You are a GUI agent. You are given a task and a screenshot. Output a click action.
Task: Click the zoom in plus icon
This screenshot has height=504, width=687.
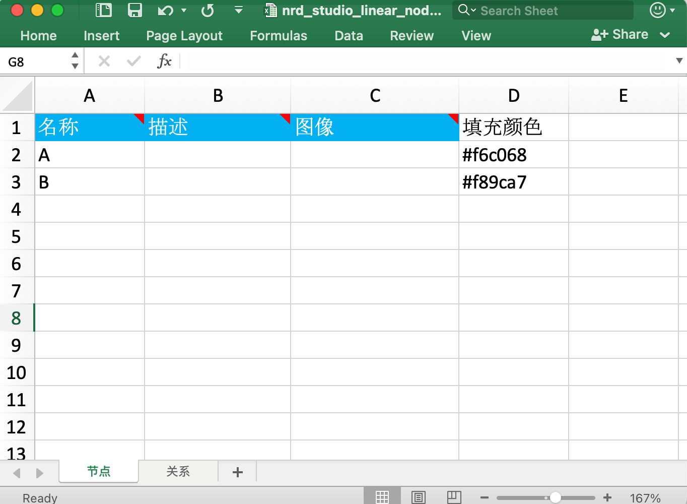(x=607, y=498)
